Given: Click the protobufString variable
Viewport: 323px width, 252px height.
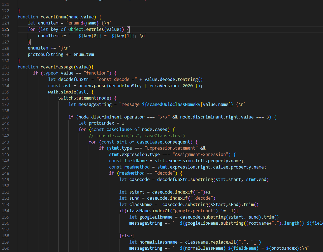Looking at the screenshot, I should pyautogui.click(x=46, y=55).
